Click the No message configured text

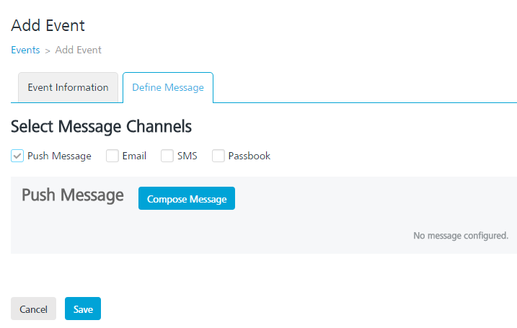(461, 236)
